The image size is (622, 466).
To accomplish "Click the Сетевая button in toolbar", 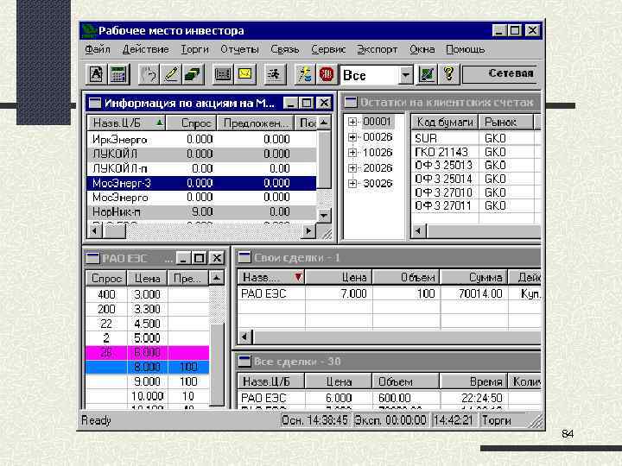I will [500, 74].
